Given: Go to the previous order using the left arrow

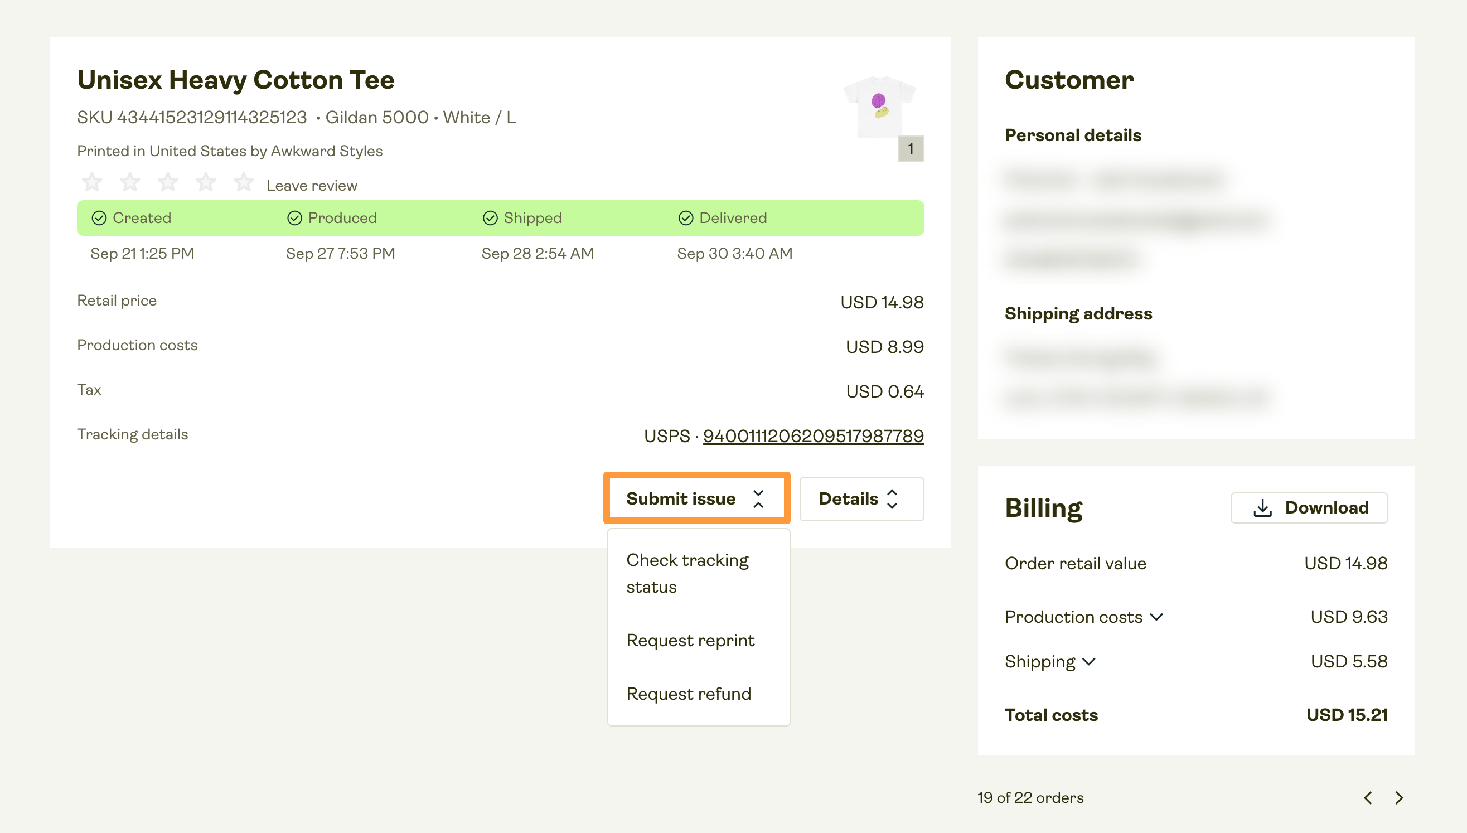Looking at the screenshot, I should pos(1368,797).
